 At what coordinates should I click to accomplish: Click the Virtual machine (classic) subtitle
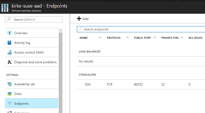pyautogui.click(x=26, y=11)
